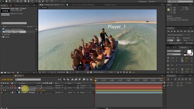194x109 pixels.
Task: Take a snapshot in composition viewer
Action: point(67,72)
